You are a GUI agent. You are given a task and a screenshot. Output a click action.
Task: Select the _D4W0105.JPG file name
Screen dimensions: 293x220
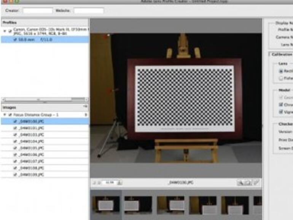tap(31, 148)
